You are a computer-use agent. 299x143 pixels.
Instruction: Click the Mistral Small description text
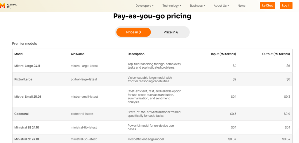154,96
